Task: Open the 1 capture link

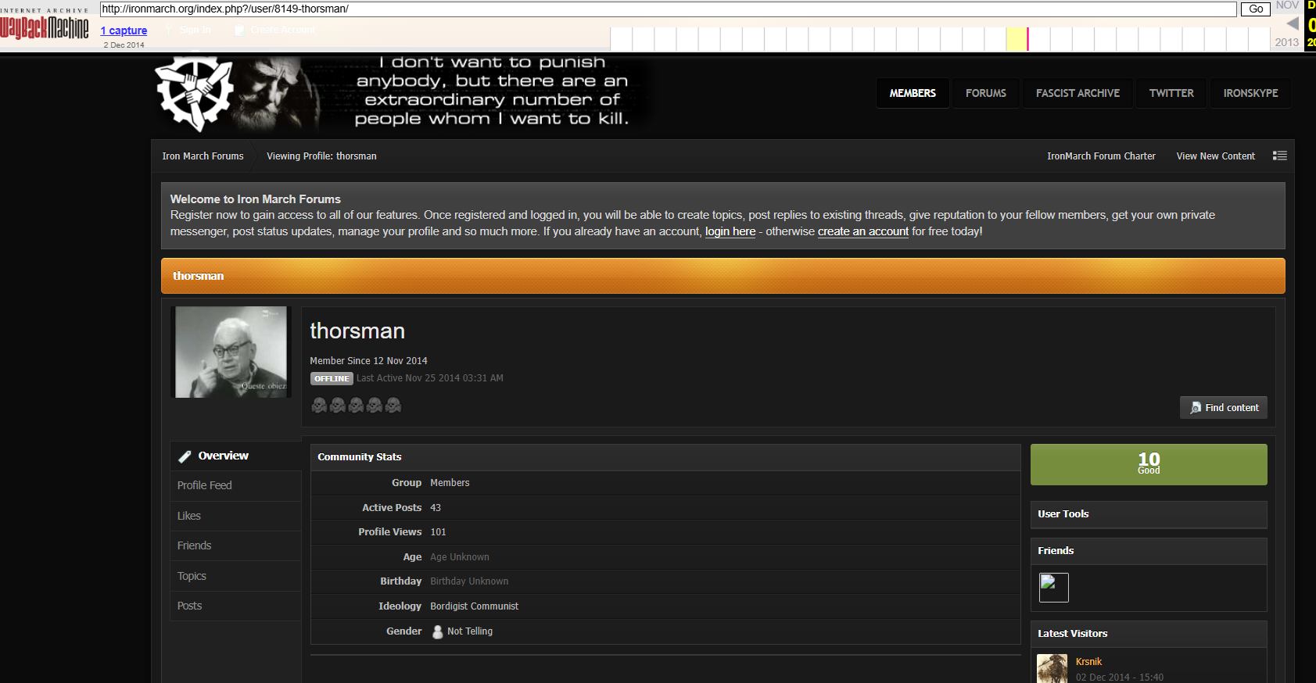Action: coord(124,30)
